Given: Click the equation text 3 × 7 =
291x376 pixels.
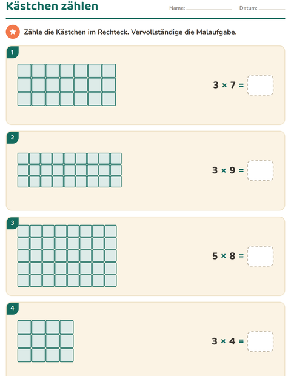Looking at the screenshot, I should coord(228,85).
